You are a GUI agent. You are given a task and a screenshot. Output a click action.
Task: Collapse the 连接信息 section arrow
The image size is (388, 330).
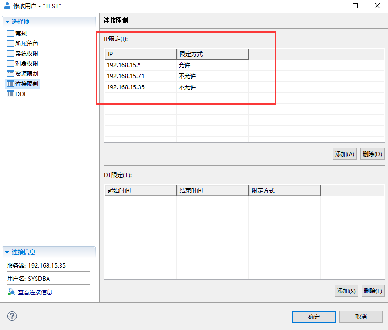coord(7,252)
